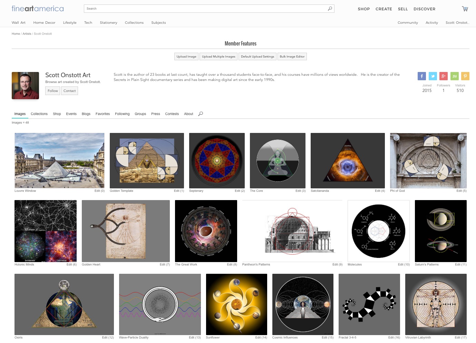The height and width of the screenshot is (343, 476).
Task: Open the Lifestyle category
Action: tap(70, 23)
